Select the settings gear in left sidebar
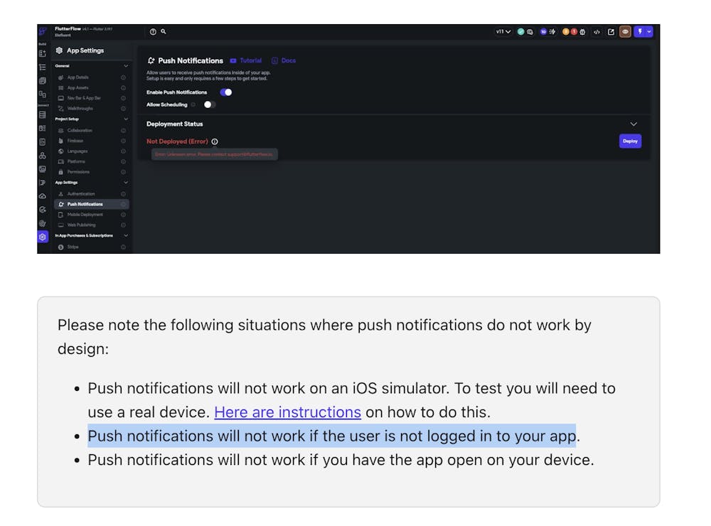Viewport: 711px width, 526px height. pyautogui.click(x=43, y=237)
